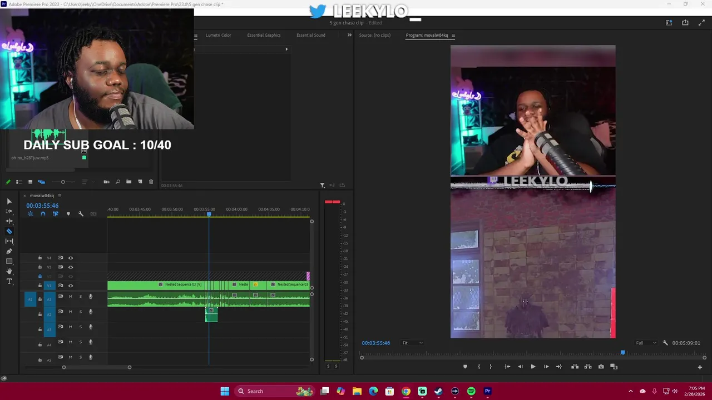Click the Extract button

pos(588,367)
